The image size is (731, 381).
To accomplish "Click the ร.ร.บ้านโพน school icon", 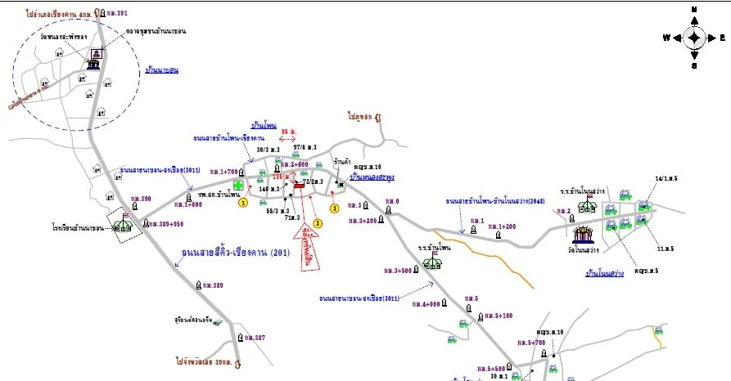I will pos(432,262).
